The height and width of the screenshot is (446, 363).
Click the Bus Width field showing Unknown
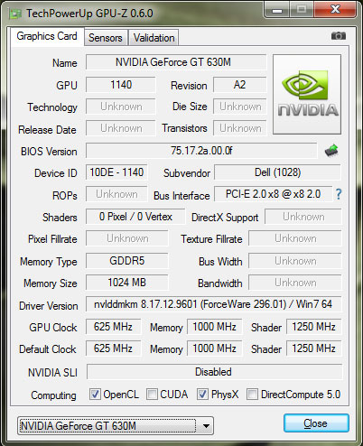(x=295, y=261)
